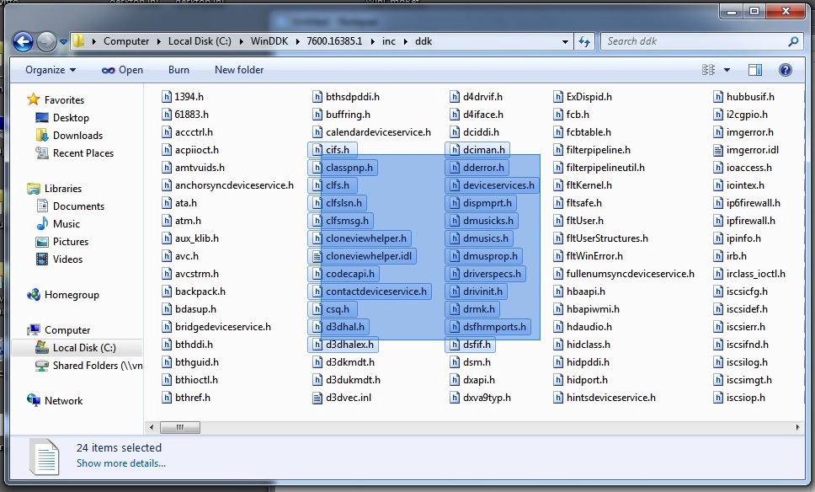Select the d4drvif.h file icon
The image size is (815, 492).
coord(455,97)
